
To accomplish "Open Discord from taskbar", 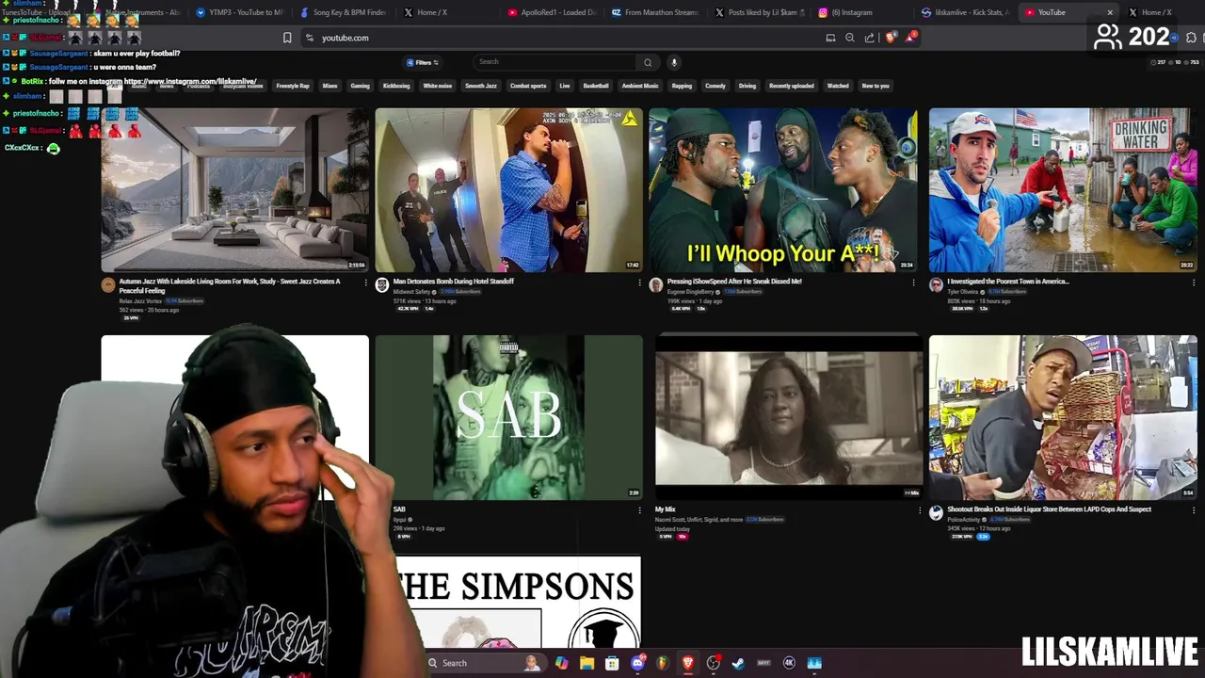I will (x=637, y=663).
